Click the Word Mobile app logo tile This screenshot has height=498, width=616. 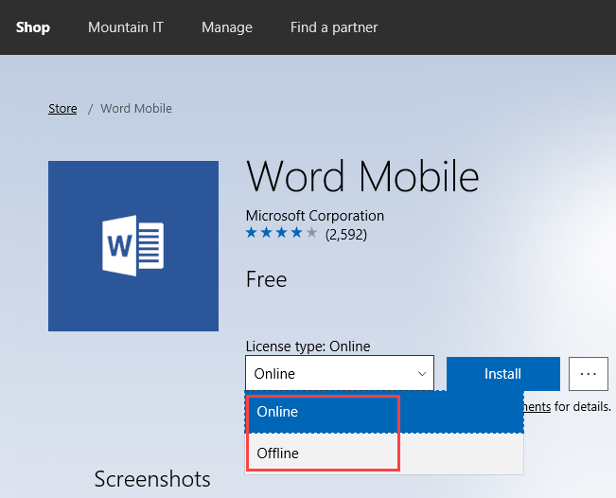coord(133,246)
